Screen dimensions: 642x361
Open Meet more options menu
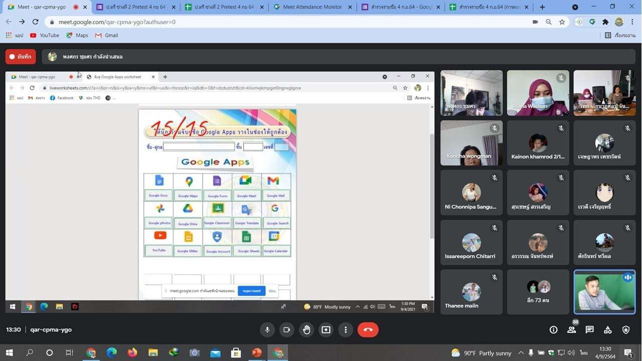pyautogui.click(x=346, y=329)
